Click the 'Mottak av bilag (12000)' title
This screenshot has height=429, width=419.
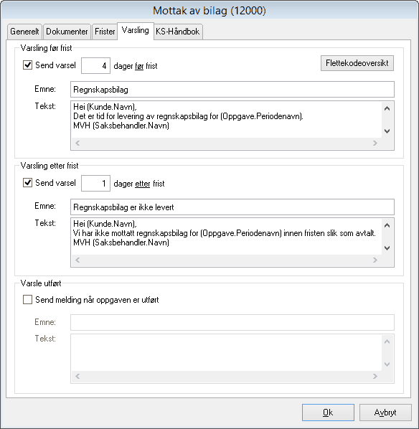pos(209,11)
